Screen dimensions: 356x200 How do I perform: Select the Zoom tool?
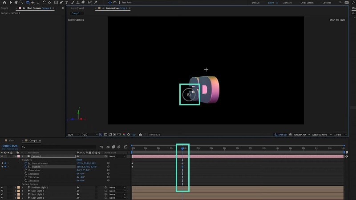(x=21, y=3)
